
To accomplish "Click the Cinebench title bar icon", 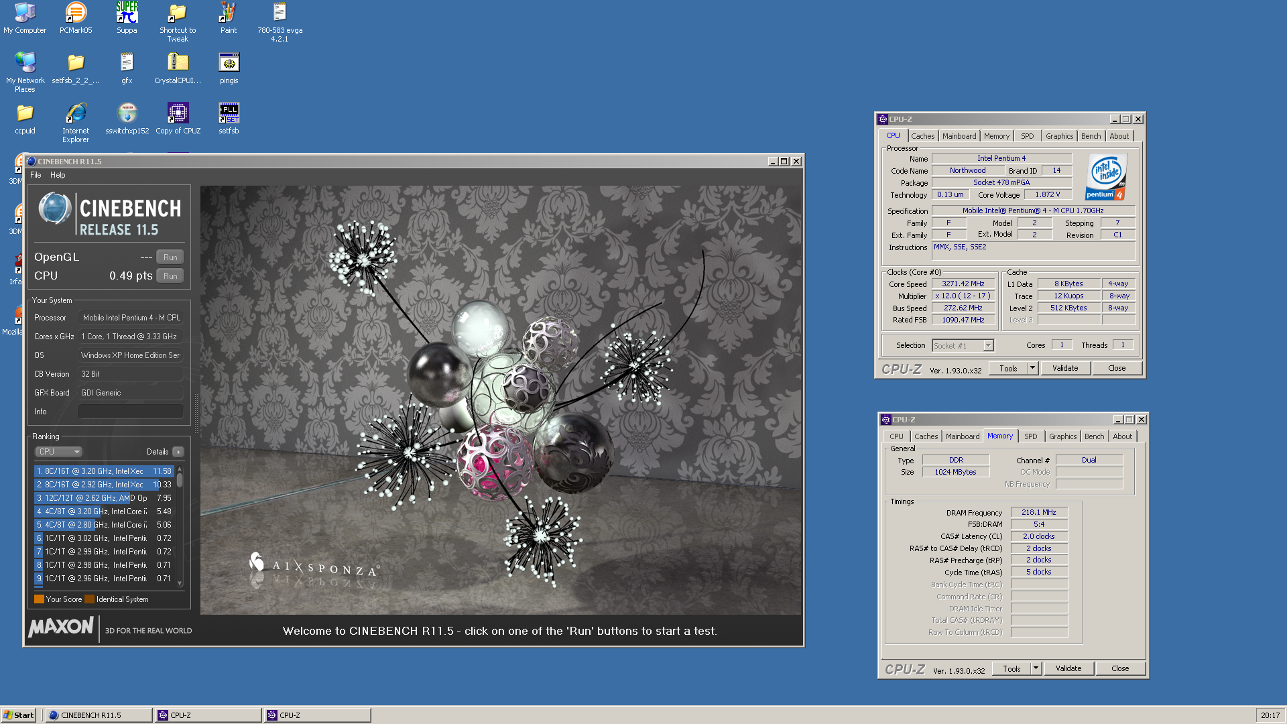I will pyautogui.click(x=31, y=162).
